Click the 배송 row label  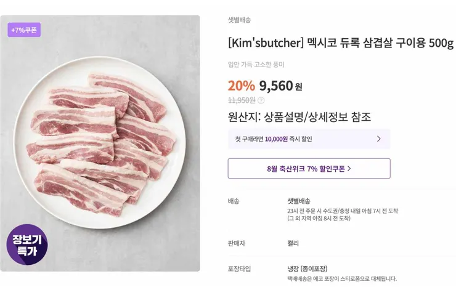(x=234, y=201)
